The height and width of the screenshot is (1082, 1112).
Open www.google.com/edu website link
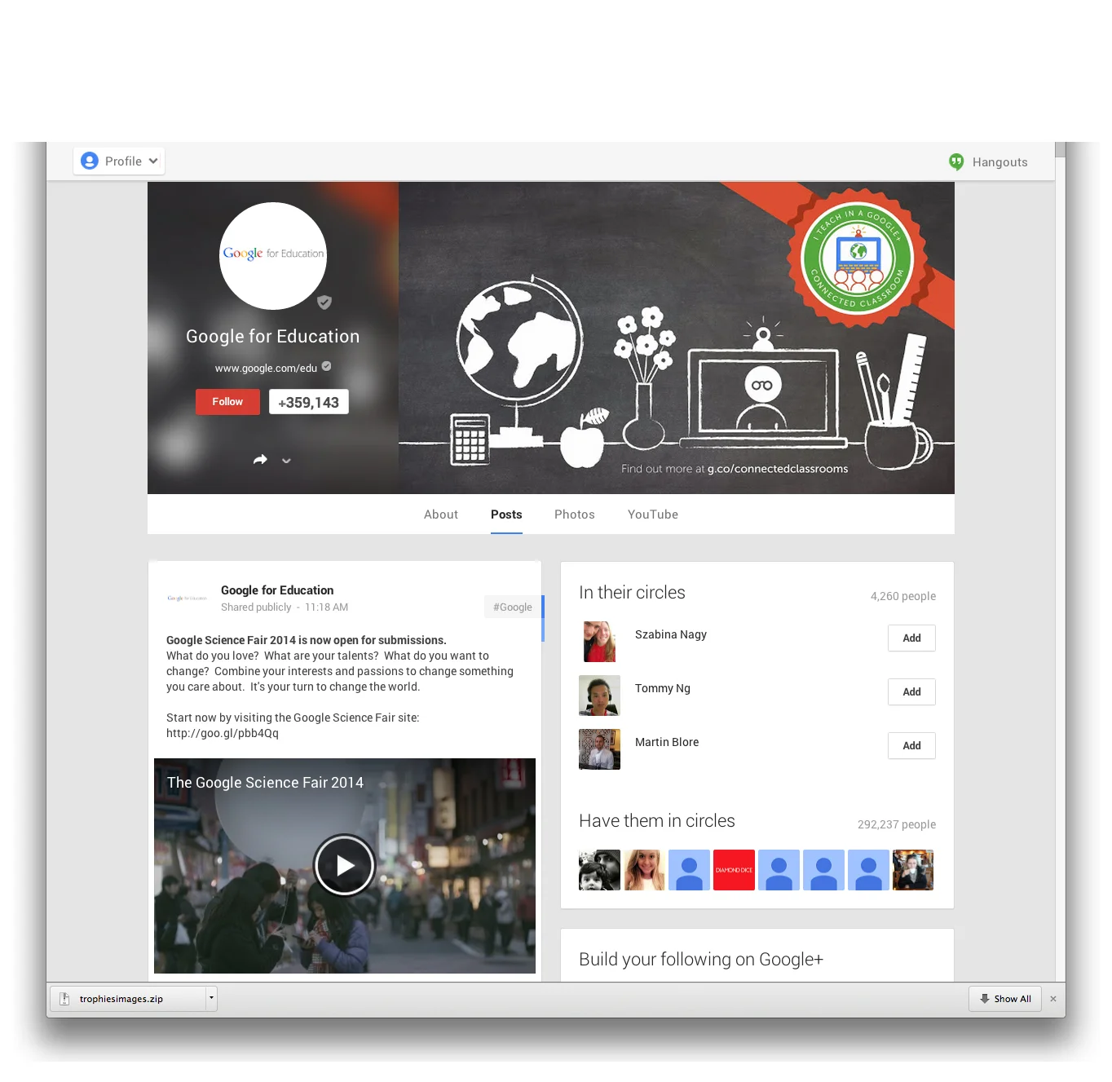click(x=266, y=369)
